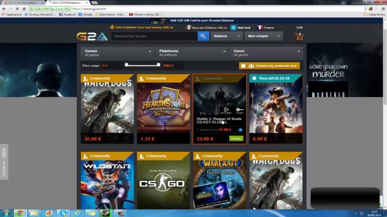Stop page loading with the X button
387x217 pixels.
point(17,9)
